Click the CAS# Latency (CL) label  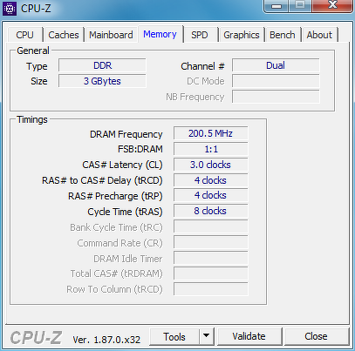(x=122, y=165)
